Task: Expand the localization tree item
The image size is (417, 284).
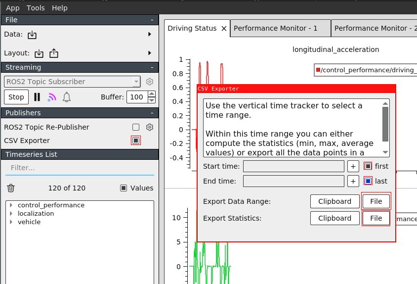Action: (x=11, y=214)
